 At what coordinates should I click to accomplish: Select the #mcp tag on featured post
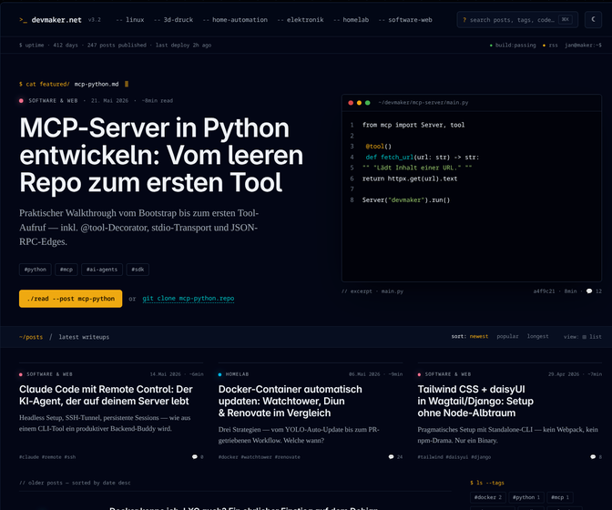[66, 270]
